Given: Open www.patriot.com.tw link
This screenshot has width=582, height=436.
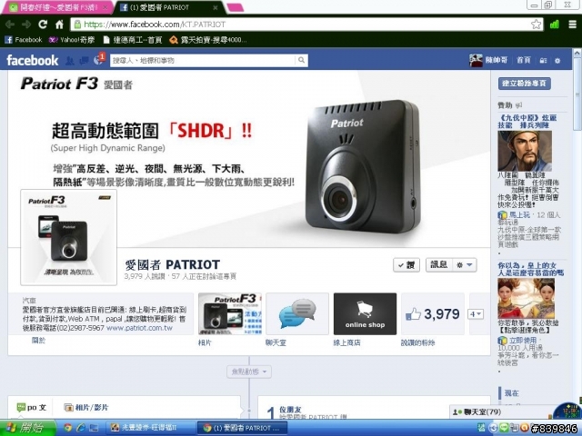Looking at the screenshot, I should coord(139,328).
